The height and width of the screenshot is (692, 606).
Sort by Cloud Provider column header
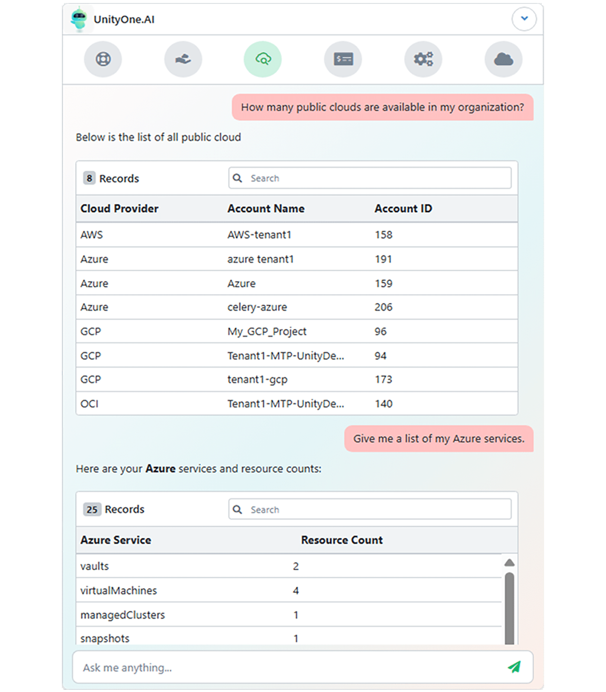coord(119,208)
